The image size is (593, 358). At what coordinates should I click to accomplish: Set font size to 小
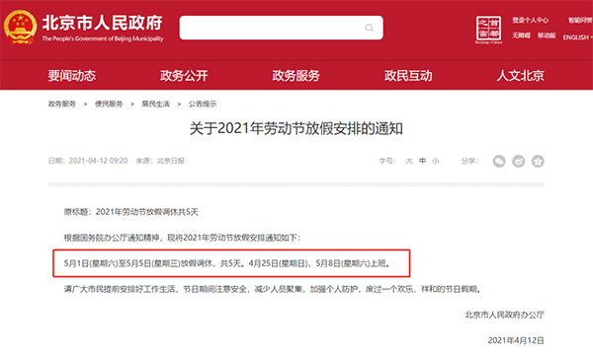point(436,161)
